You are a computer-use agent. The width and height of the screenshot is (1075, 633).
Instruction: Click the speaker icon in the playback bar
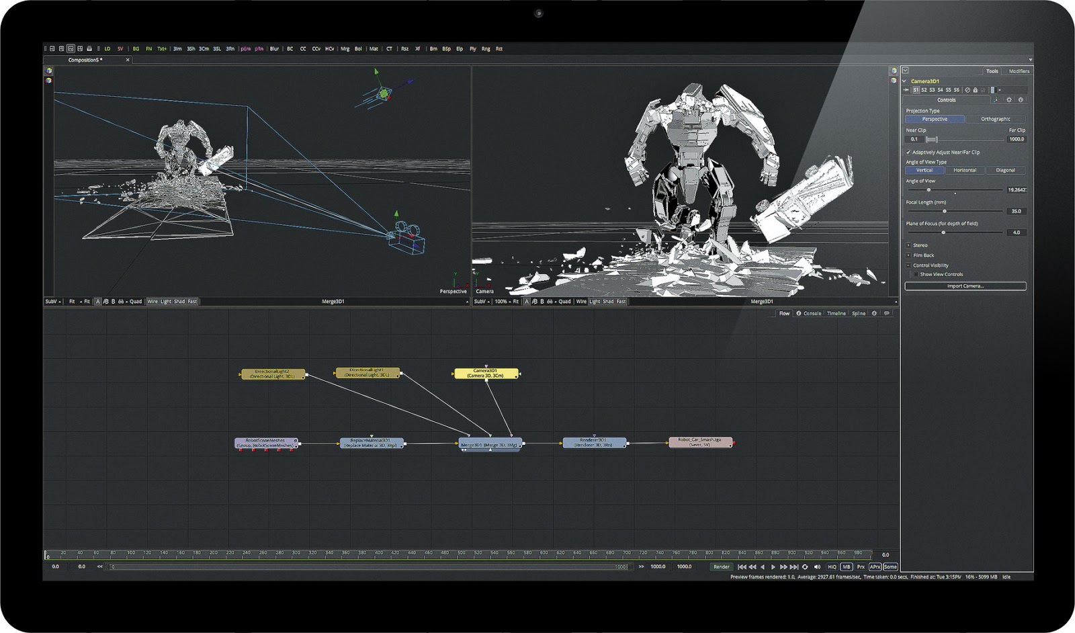pyautogui.click(x=816, y=566)
